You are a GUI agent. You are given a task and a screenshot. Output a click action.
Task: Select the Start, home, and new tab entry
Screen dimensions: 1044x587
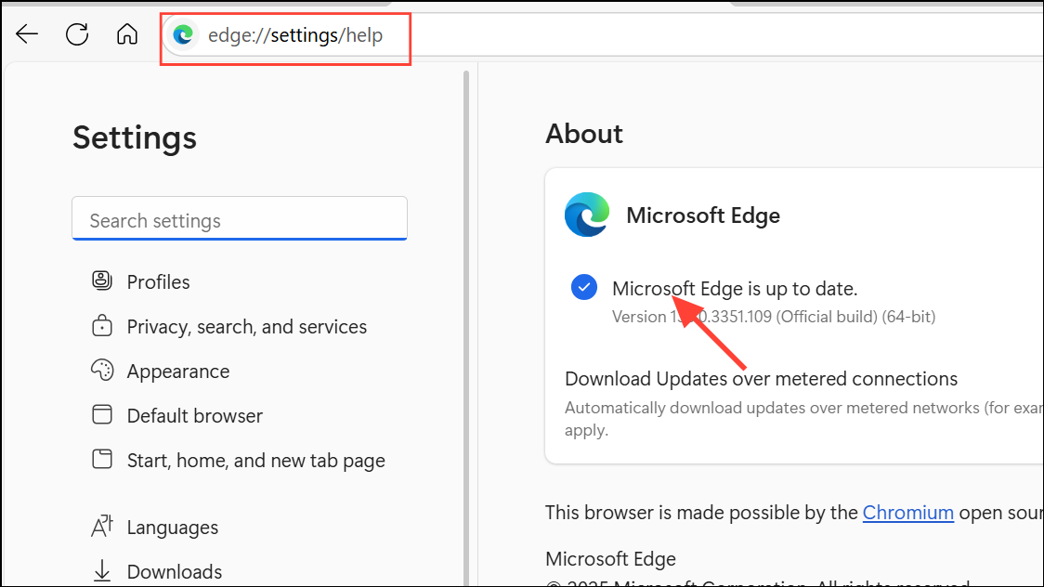(x=255, y=460)
